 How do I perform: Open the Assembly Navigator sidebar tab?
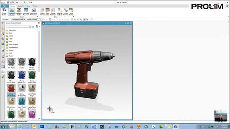click(3, 29)
